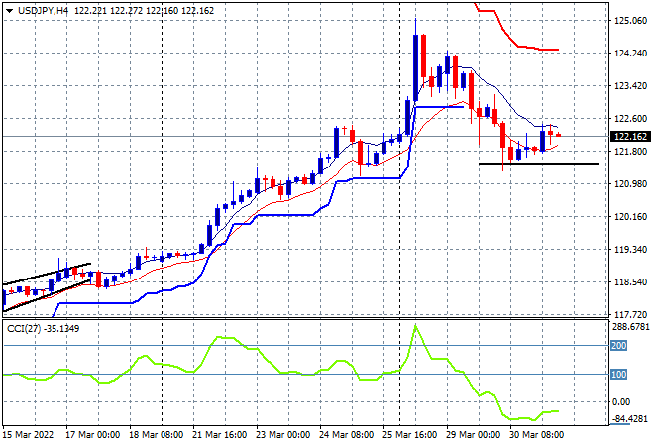654x446 pixels.
Task: Click the 125.060 price axis label
Action: (630, 21)
